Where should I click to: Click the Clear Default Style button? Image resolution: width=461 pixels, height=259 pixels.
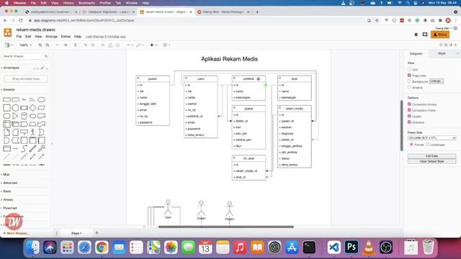[x=431, y=161]
